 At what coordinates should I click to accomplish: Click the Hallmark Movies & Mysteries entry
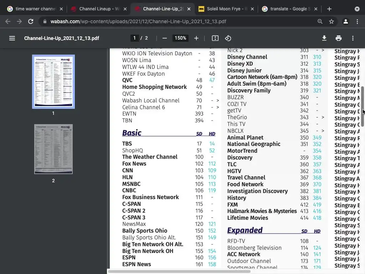click(x=262, y=211)
